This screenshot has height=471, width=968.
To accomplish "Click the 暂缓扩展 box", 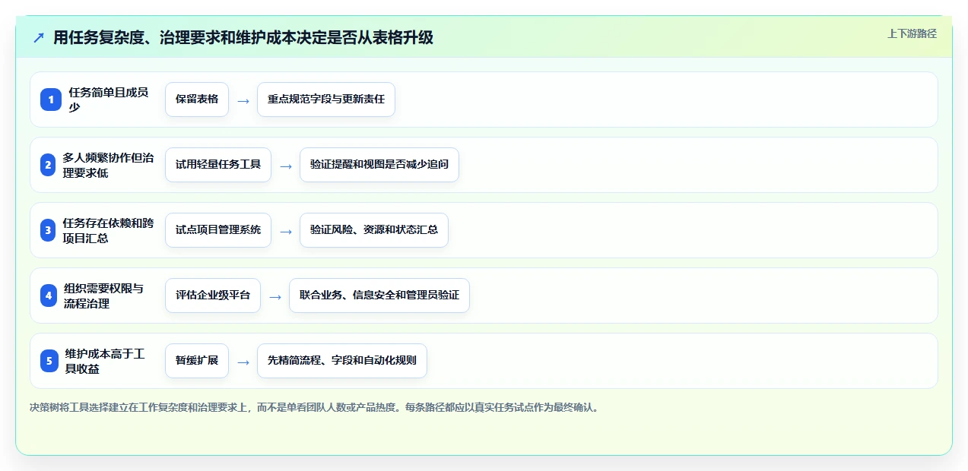I will coord(197,361).
